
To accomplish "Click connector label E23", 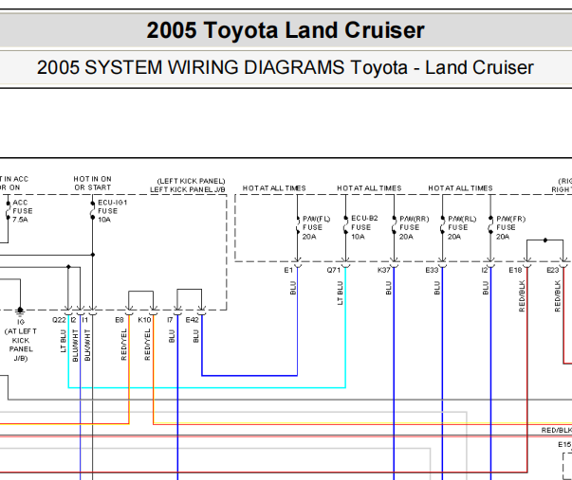I will pos(553,270).
